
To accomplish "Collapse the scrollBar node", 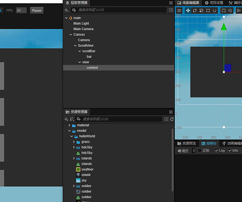I will click(x=80, y=51).
